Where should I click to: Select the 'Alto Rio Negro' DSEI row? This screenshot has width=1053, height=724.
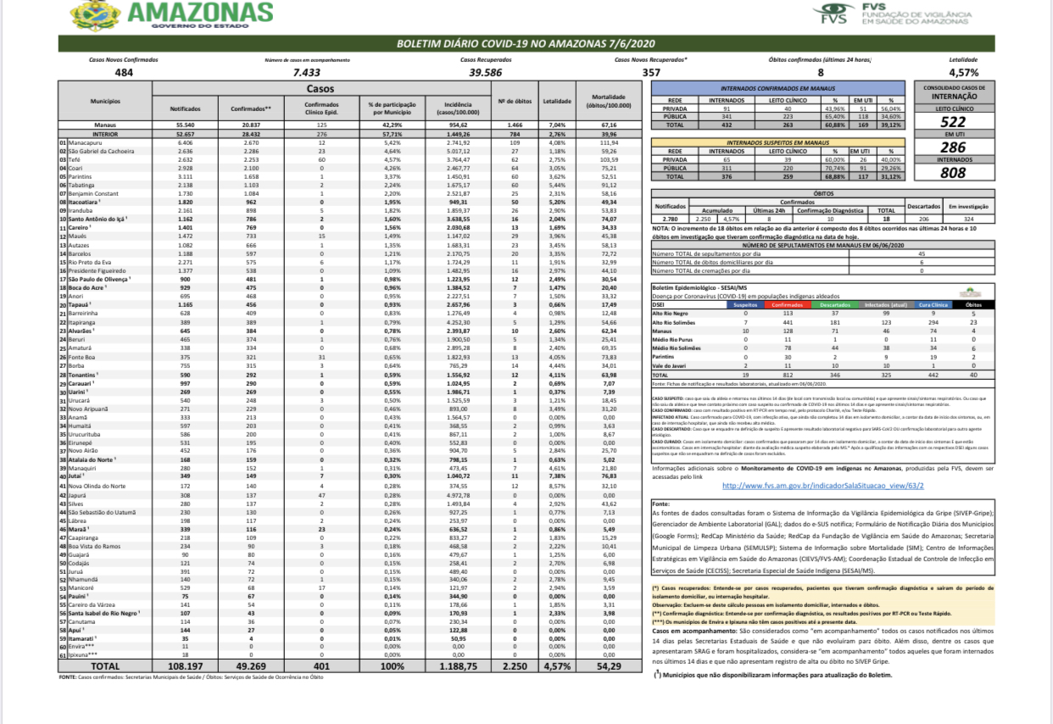point(822,313)
